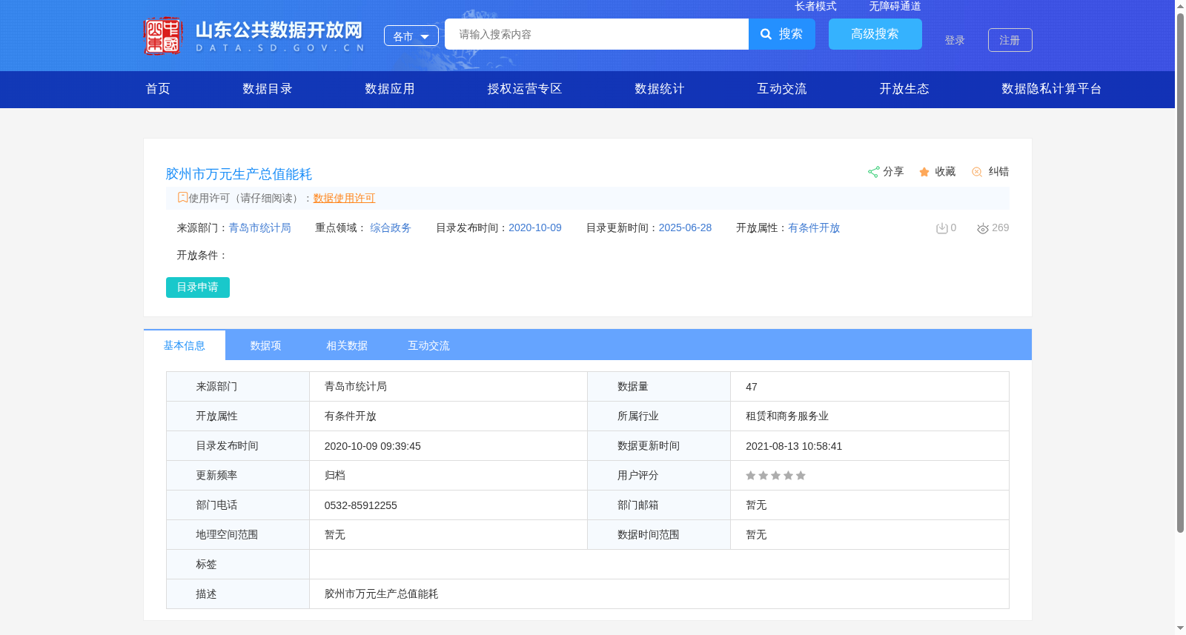Viewport: 1186px width, 635px height.
Task: Select the 基本信息 tab
Action: 185,345
